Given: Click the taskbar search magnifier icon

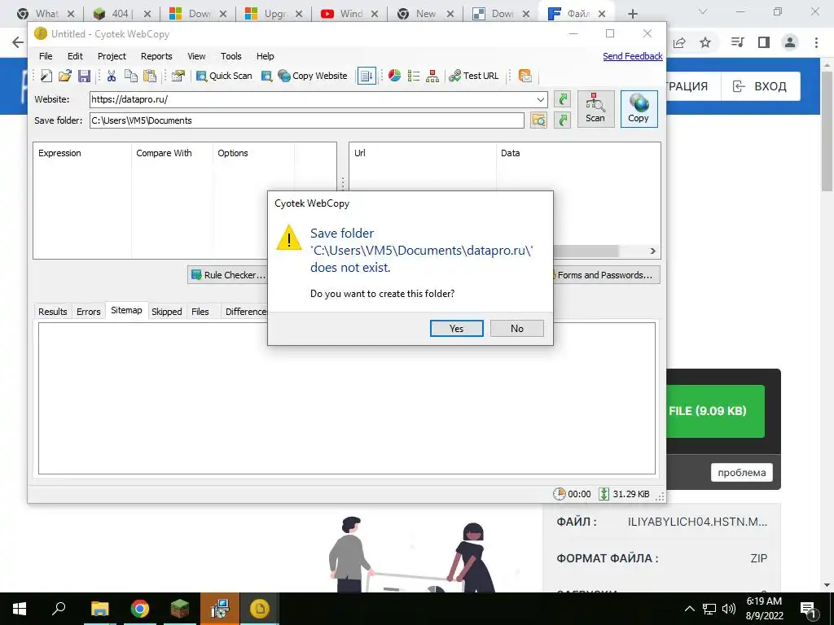Looking at the screenshot, I should (x=59, y=609).
